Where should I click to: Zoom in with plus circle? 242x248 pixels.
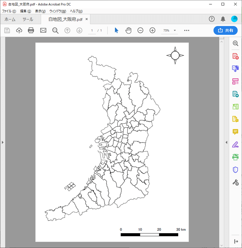click(152, 30)
